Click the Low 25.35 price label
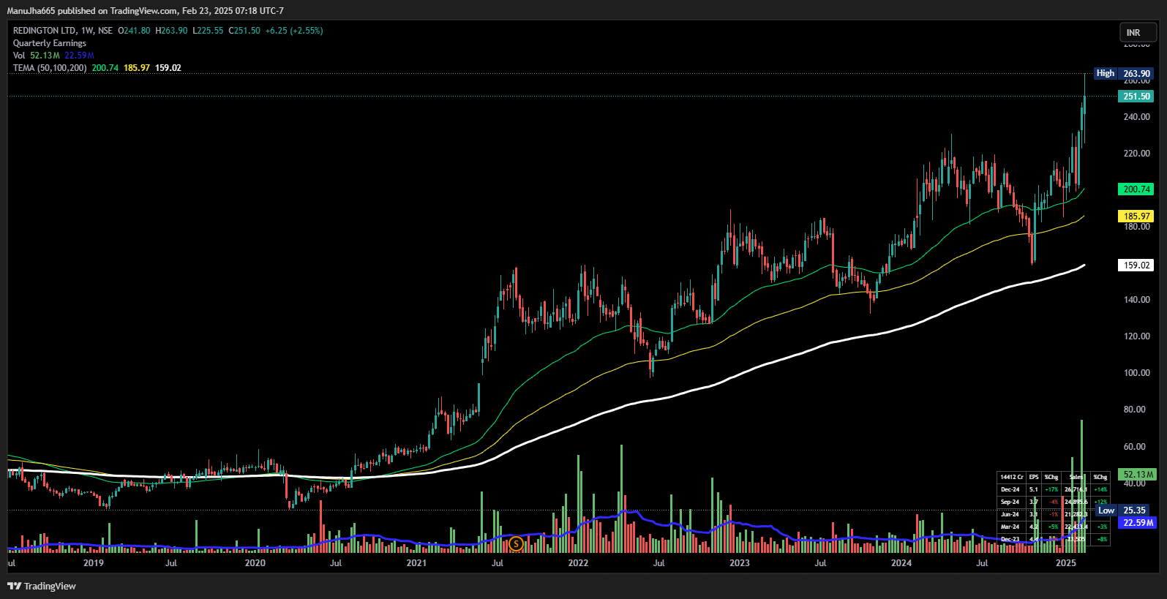Image resolution: width=1167 pixels, height=599 pixels. pos(1122,511)
